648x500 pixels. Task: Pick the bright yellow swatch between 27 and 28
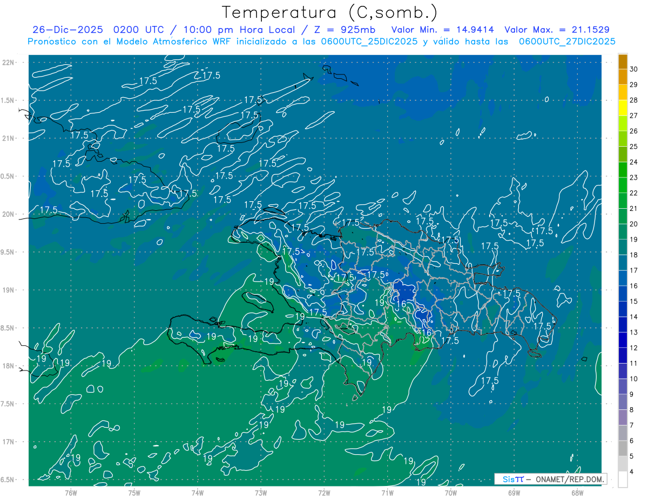pyautogui.click(x=623, y=108)
